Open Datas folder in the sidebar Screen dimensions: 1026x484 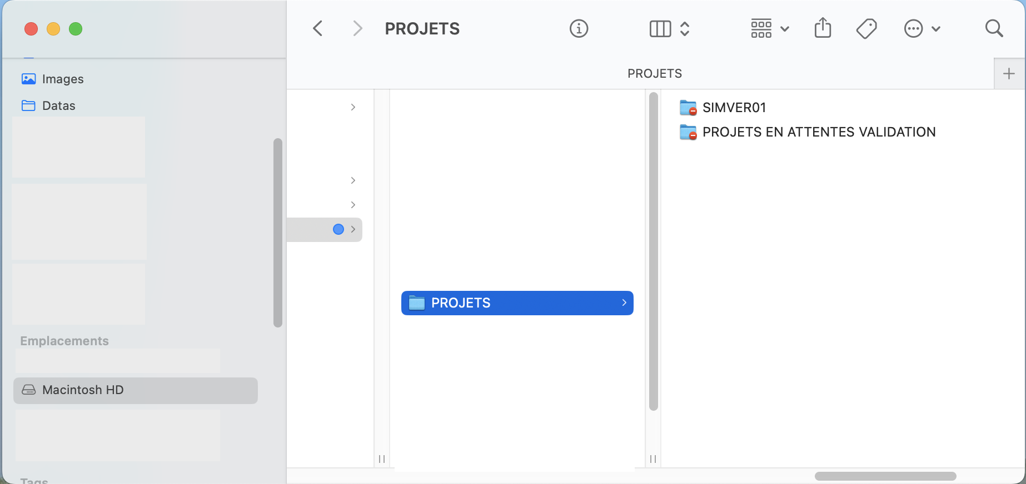(58, 105)
